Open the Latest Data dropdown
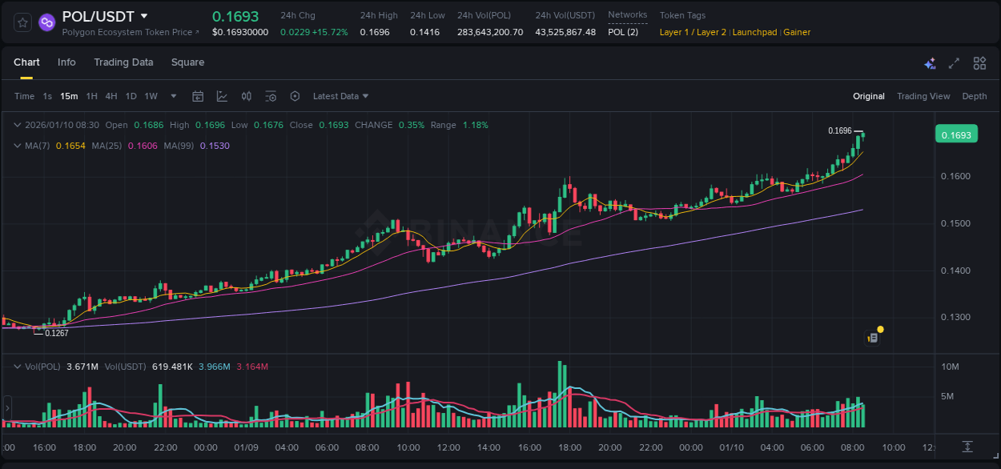 pyautogui.click(x=340, y=95)
